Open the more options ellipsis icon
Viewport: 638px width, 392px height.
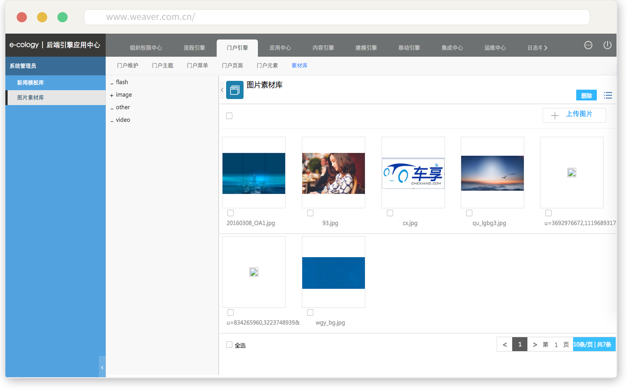click(x=588, y=45)
